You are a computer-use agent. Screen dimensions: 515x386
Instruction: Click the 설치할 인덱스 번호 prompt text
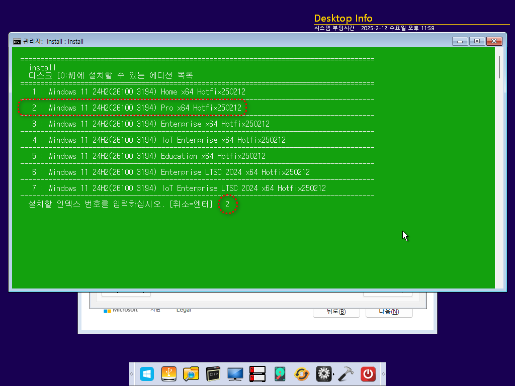[x=121, y=204]
